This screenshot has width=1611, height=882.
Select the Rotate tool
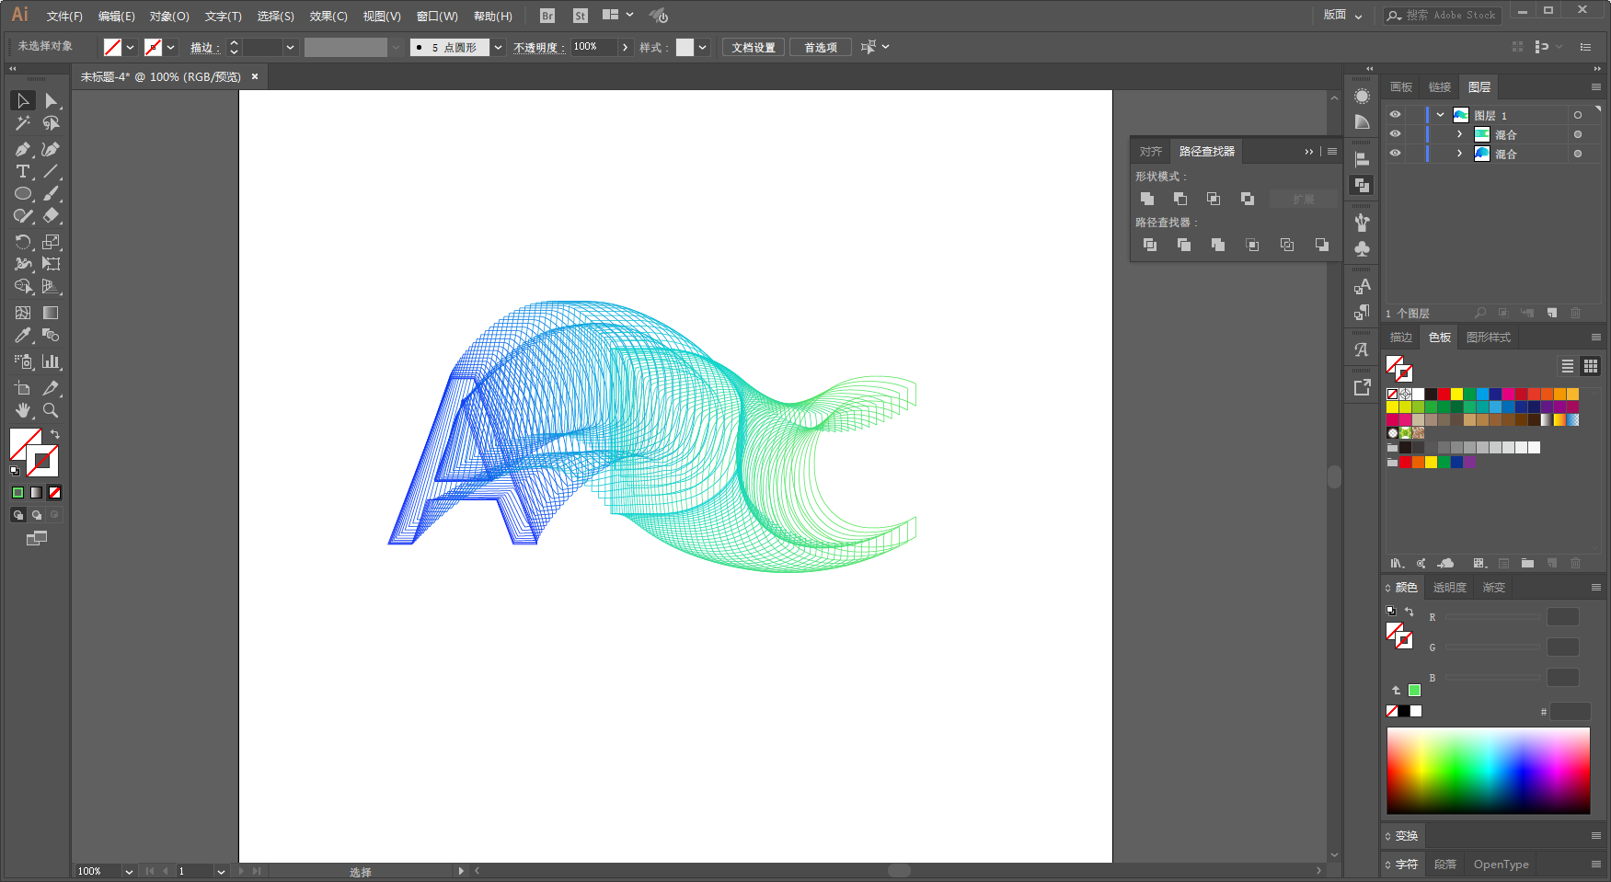tap(23, 242)
